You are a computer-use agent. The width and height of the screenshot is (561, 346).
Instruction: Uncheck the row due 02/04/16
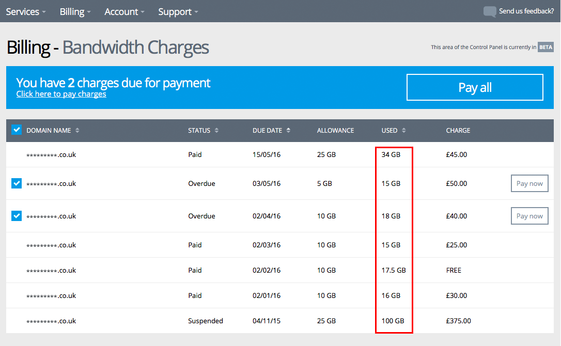pos(17,216)
